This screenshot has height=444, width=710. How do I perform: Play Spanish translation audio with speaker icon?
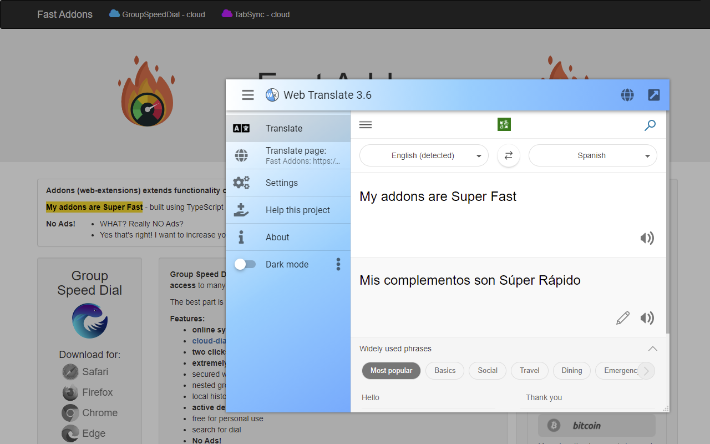click(x=647, y=318)
